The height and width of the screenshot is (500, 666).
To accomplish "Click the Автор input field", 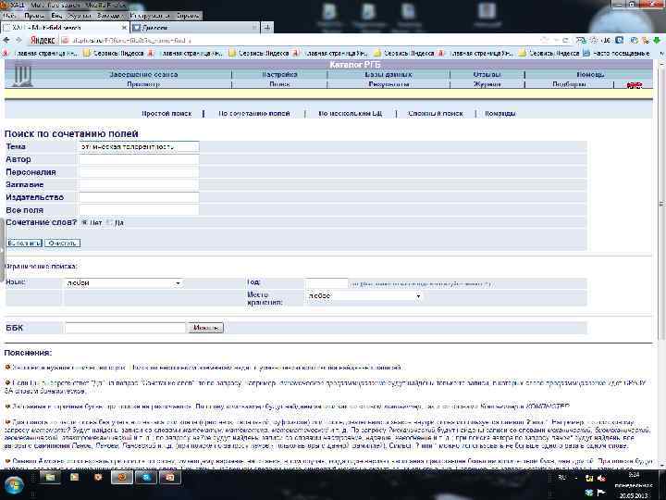I will (139, 159).
